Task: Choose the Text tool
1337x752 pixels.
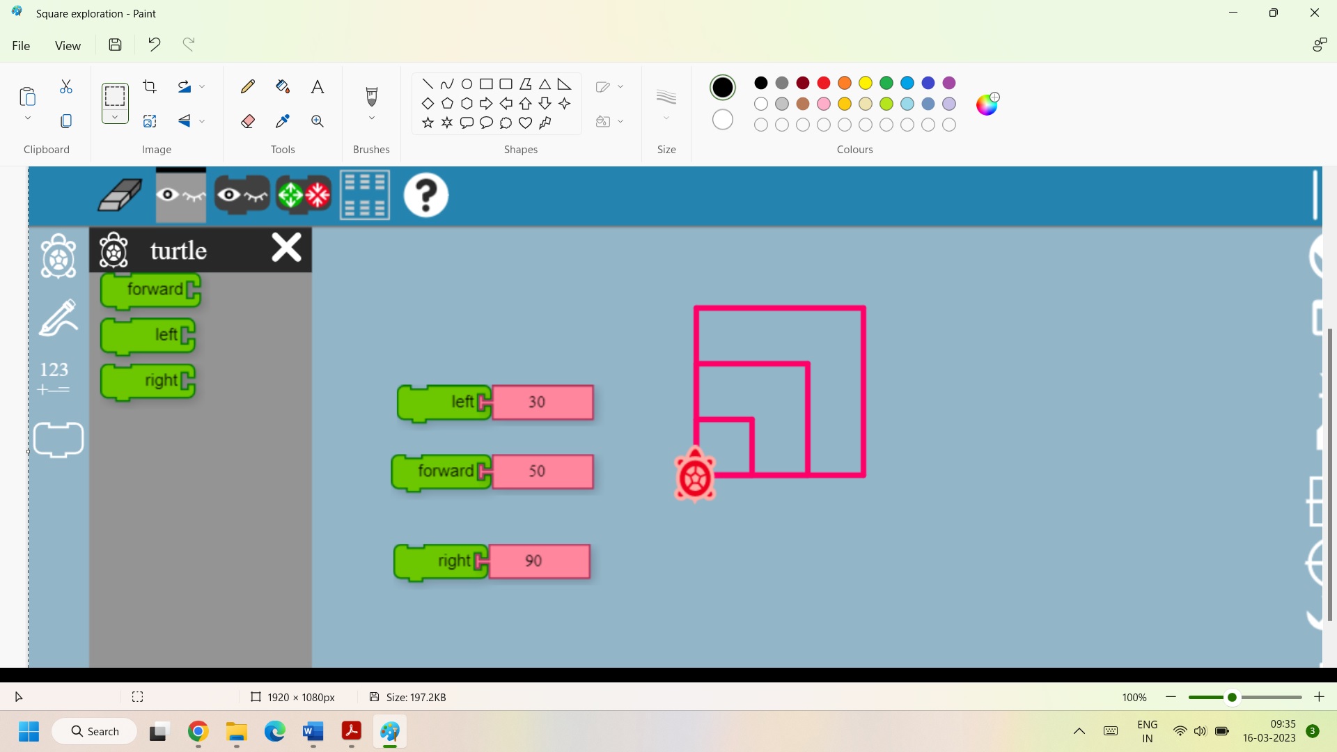Action: [318, 86]
